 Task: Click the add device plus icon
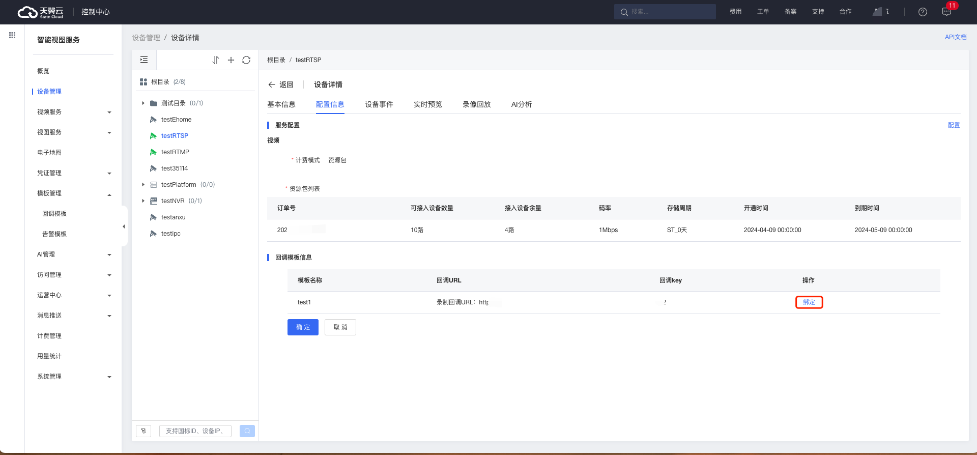click(231, 60)
